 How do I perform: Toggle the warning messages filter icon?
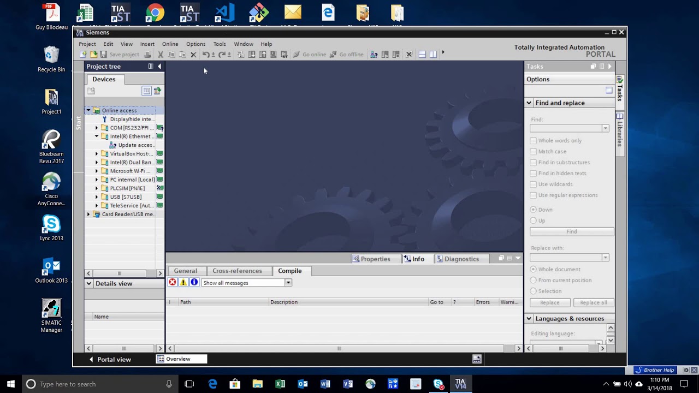183,282
